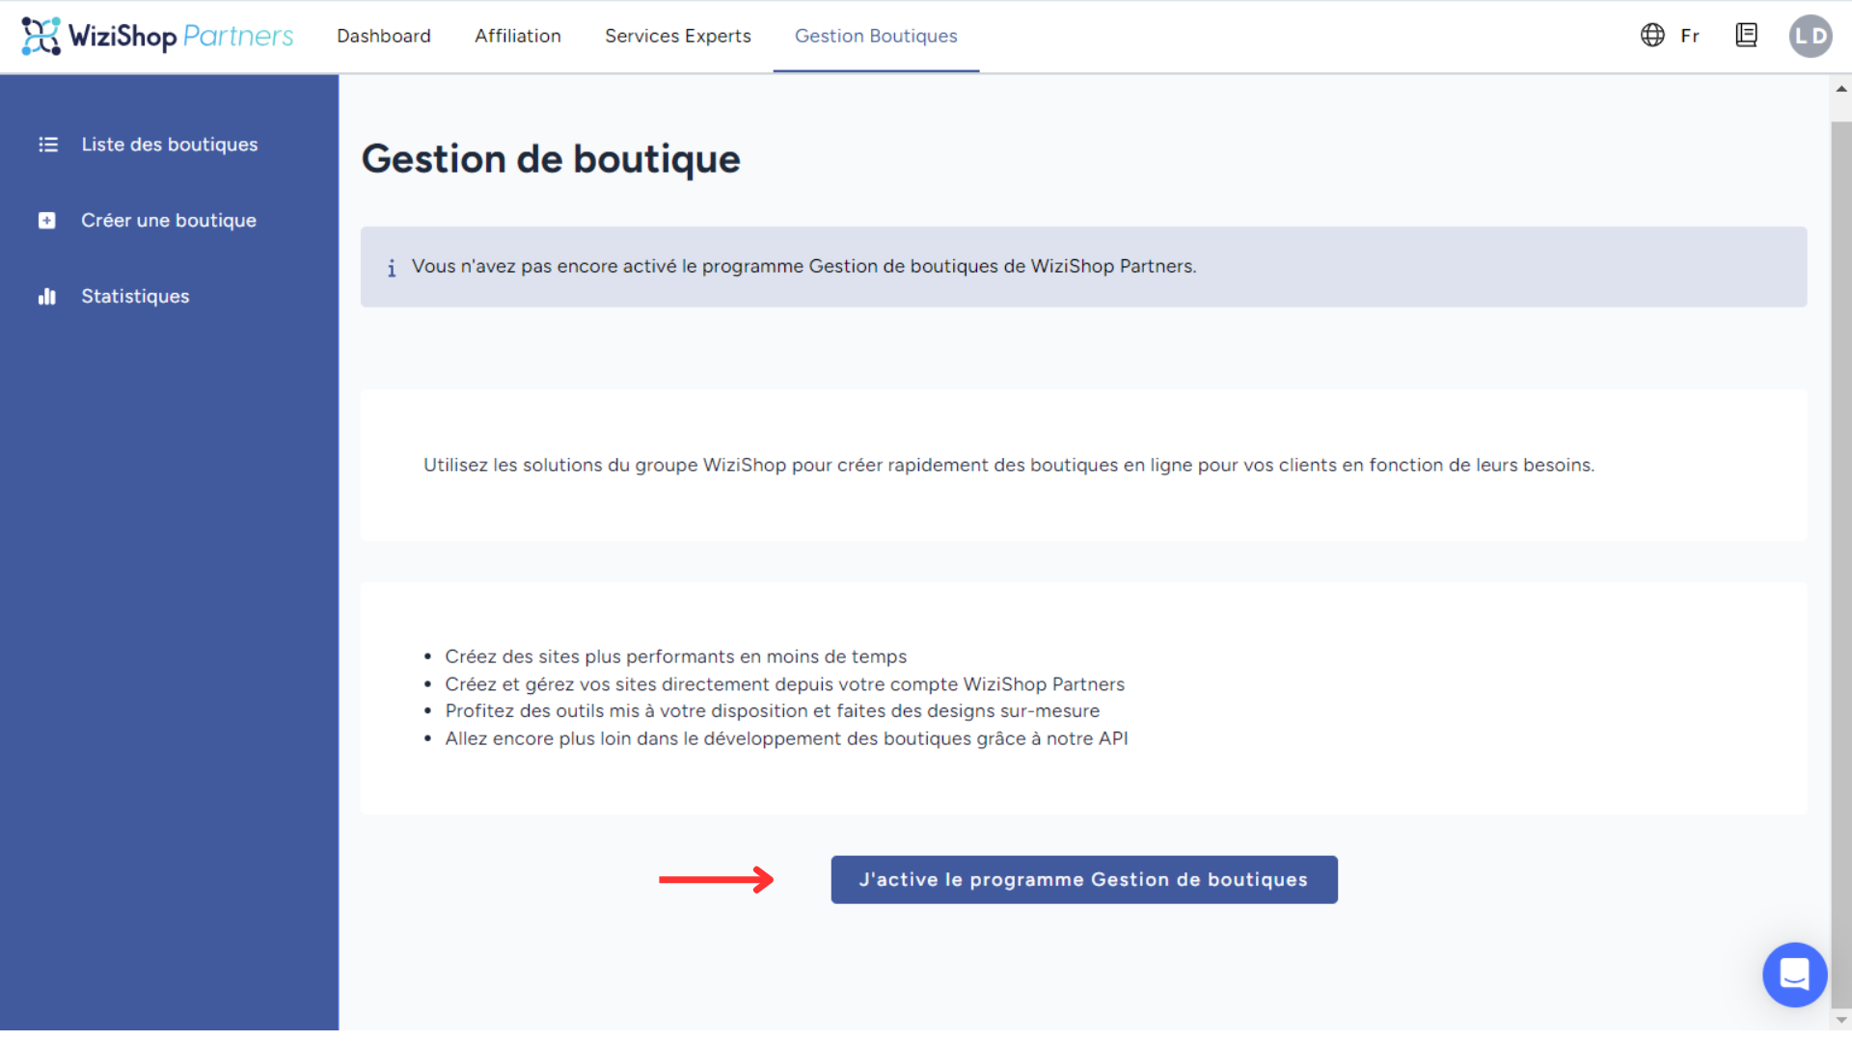Viewport: 1852px width, 1041px height.
Task: Click bullet 'Allez encore plus loin' about API
Action: pos(786,739)
